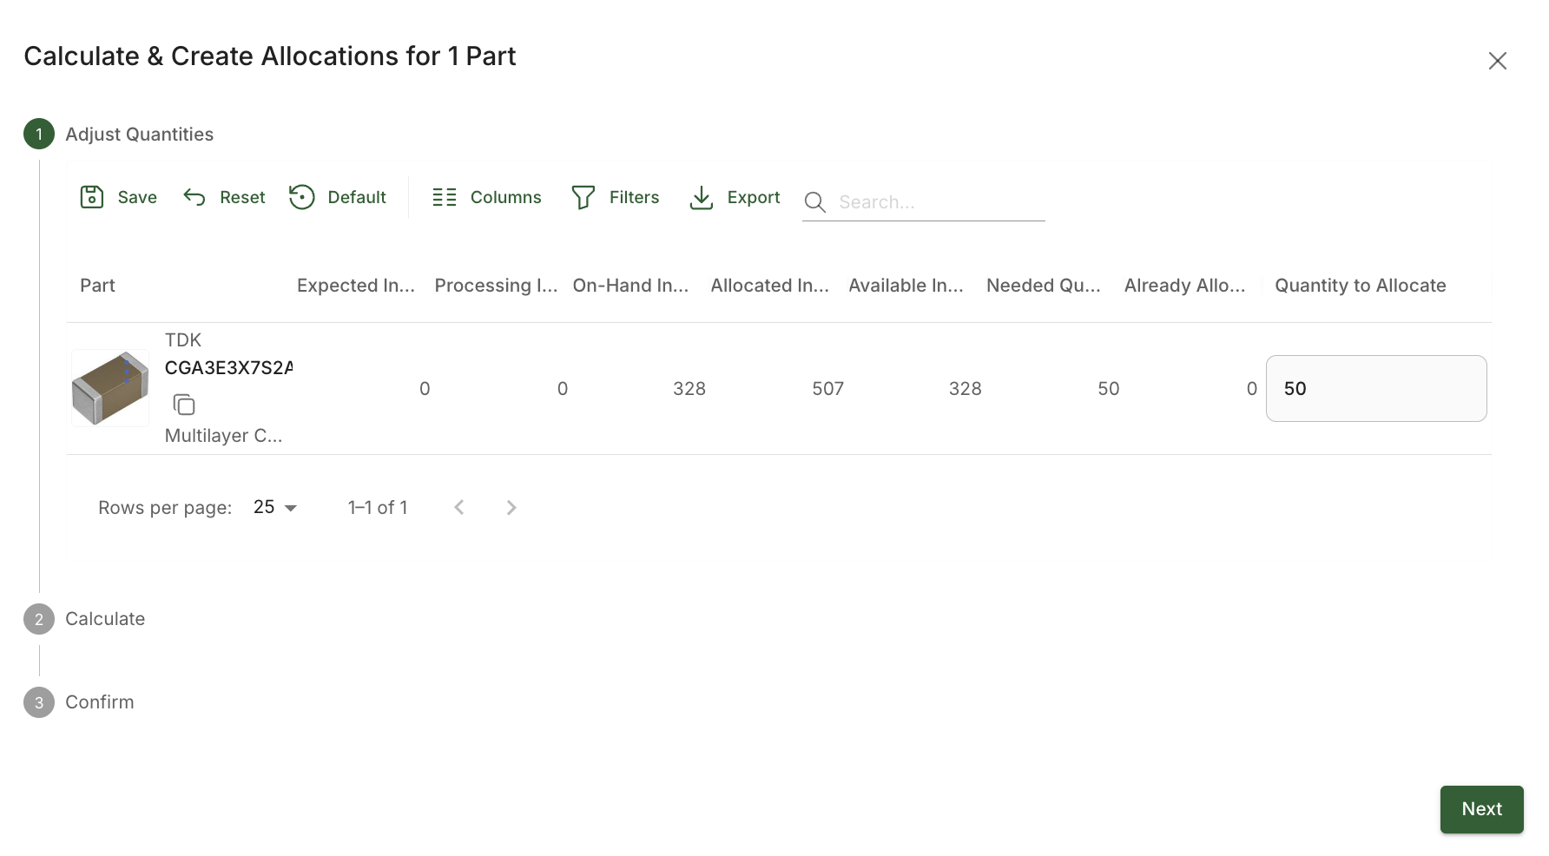Click the Allocated inventory value 507
Screen dimensions: 1549x856
coord(827,389)
